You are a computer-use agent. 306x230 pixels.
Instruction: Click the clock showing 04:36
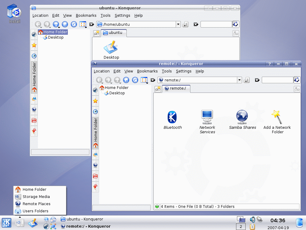(278, 220)
